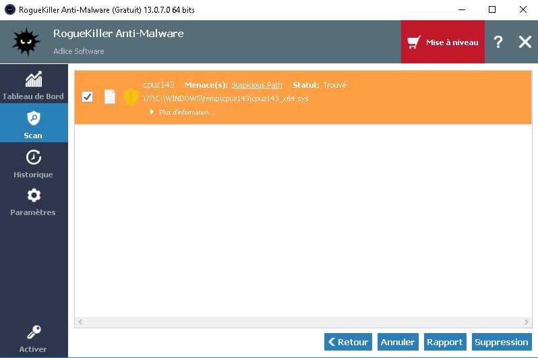Open Paramètres gear icon
The height and width of the screenshot is (358, 538).
pos(34,196)
